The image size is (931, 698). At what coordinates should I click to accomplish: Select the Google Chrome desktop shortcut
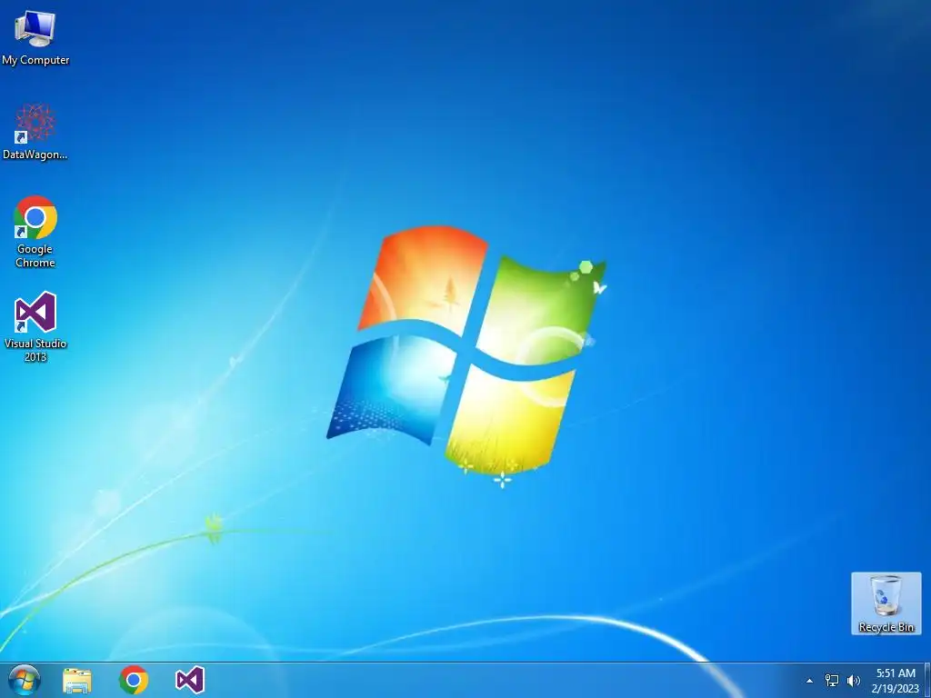[35, 232]
